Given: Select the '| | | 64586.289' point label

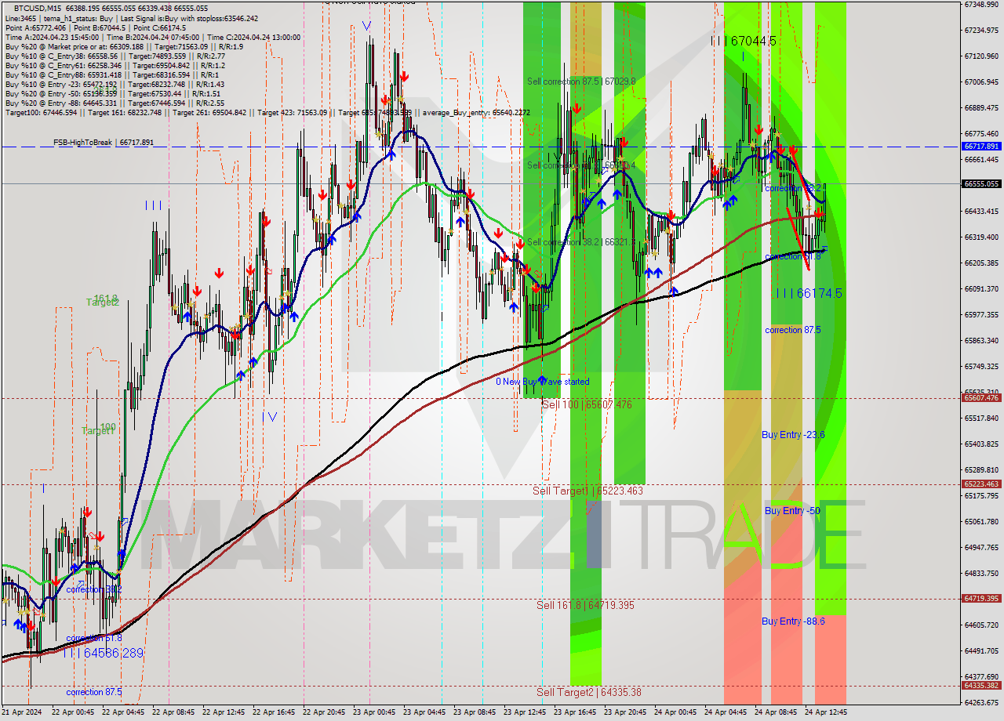Looking at the screenshot, I should [104, 653].
